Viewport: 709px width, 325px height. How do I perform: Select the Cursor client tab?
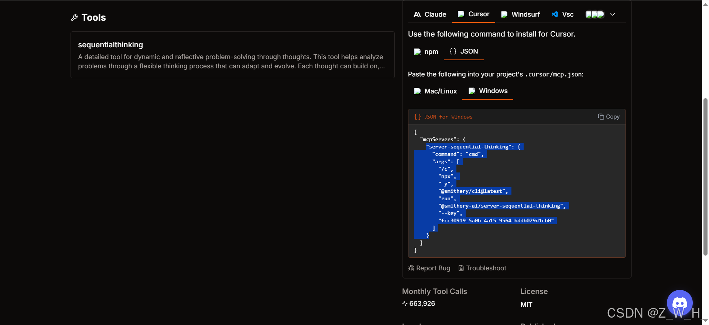pos(473,14)
